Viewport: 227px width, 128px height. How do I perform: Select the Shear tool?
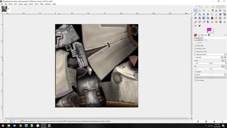click(x=195, y=18)
